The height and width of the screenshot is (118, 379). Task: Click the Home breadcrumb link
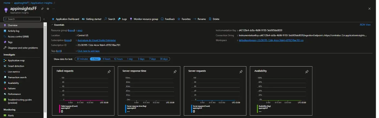pyautogui.click(x=6, y=3)
